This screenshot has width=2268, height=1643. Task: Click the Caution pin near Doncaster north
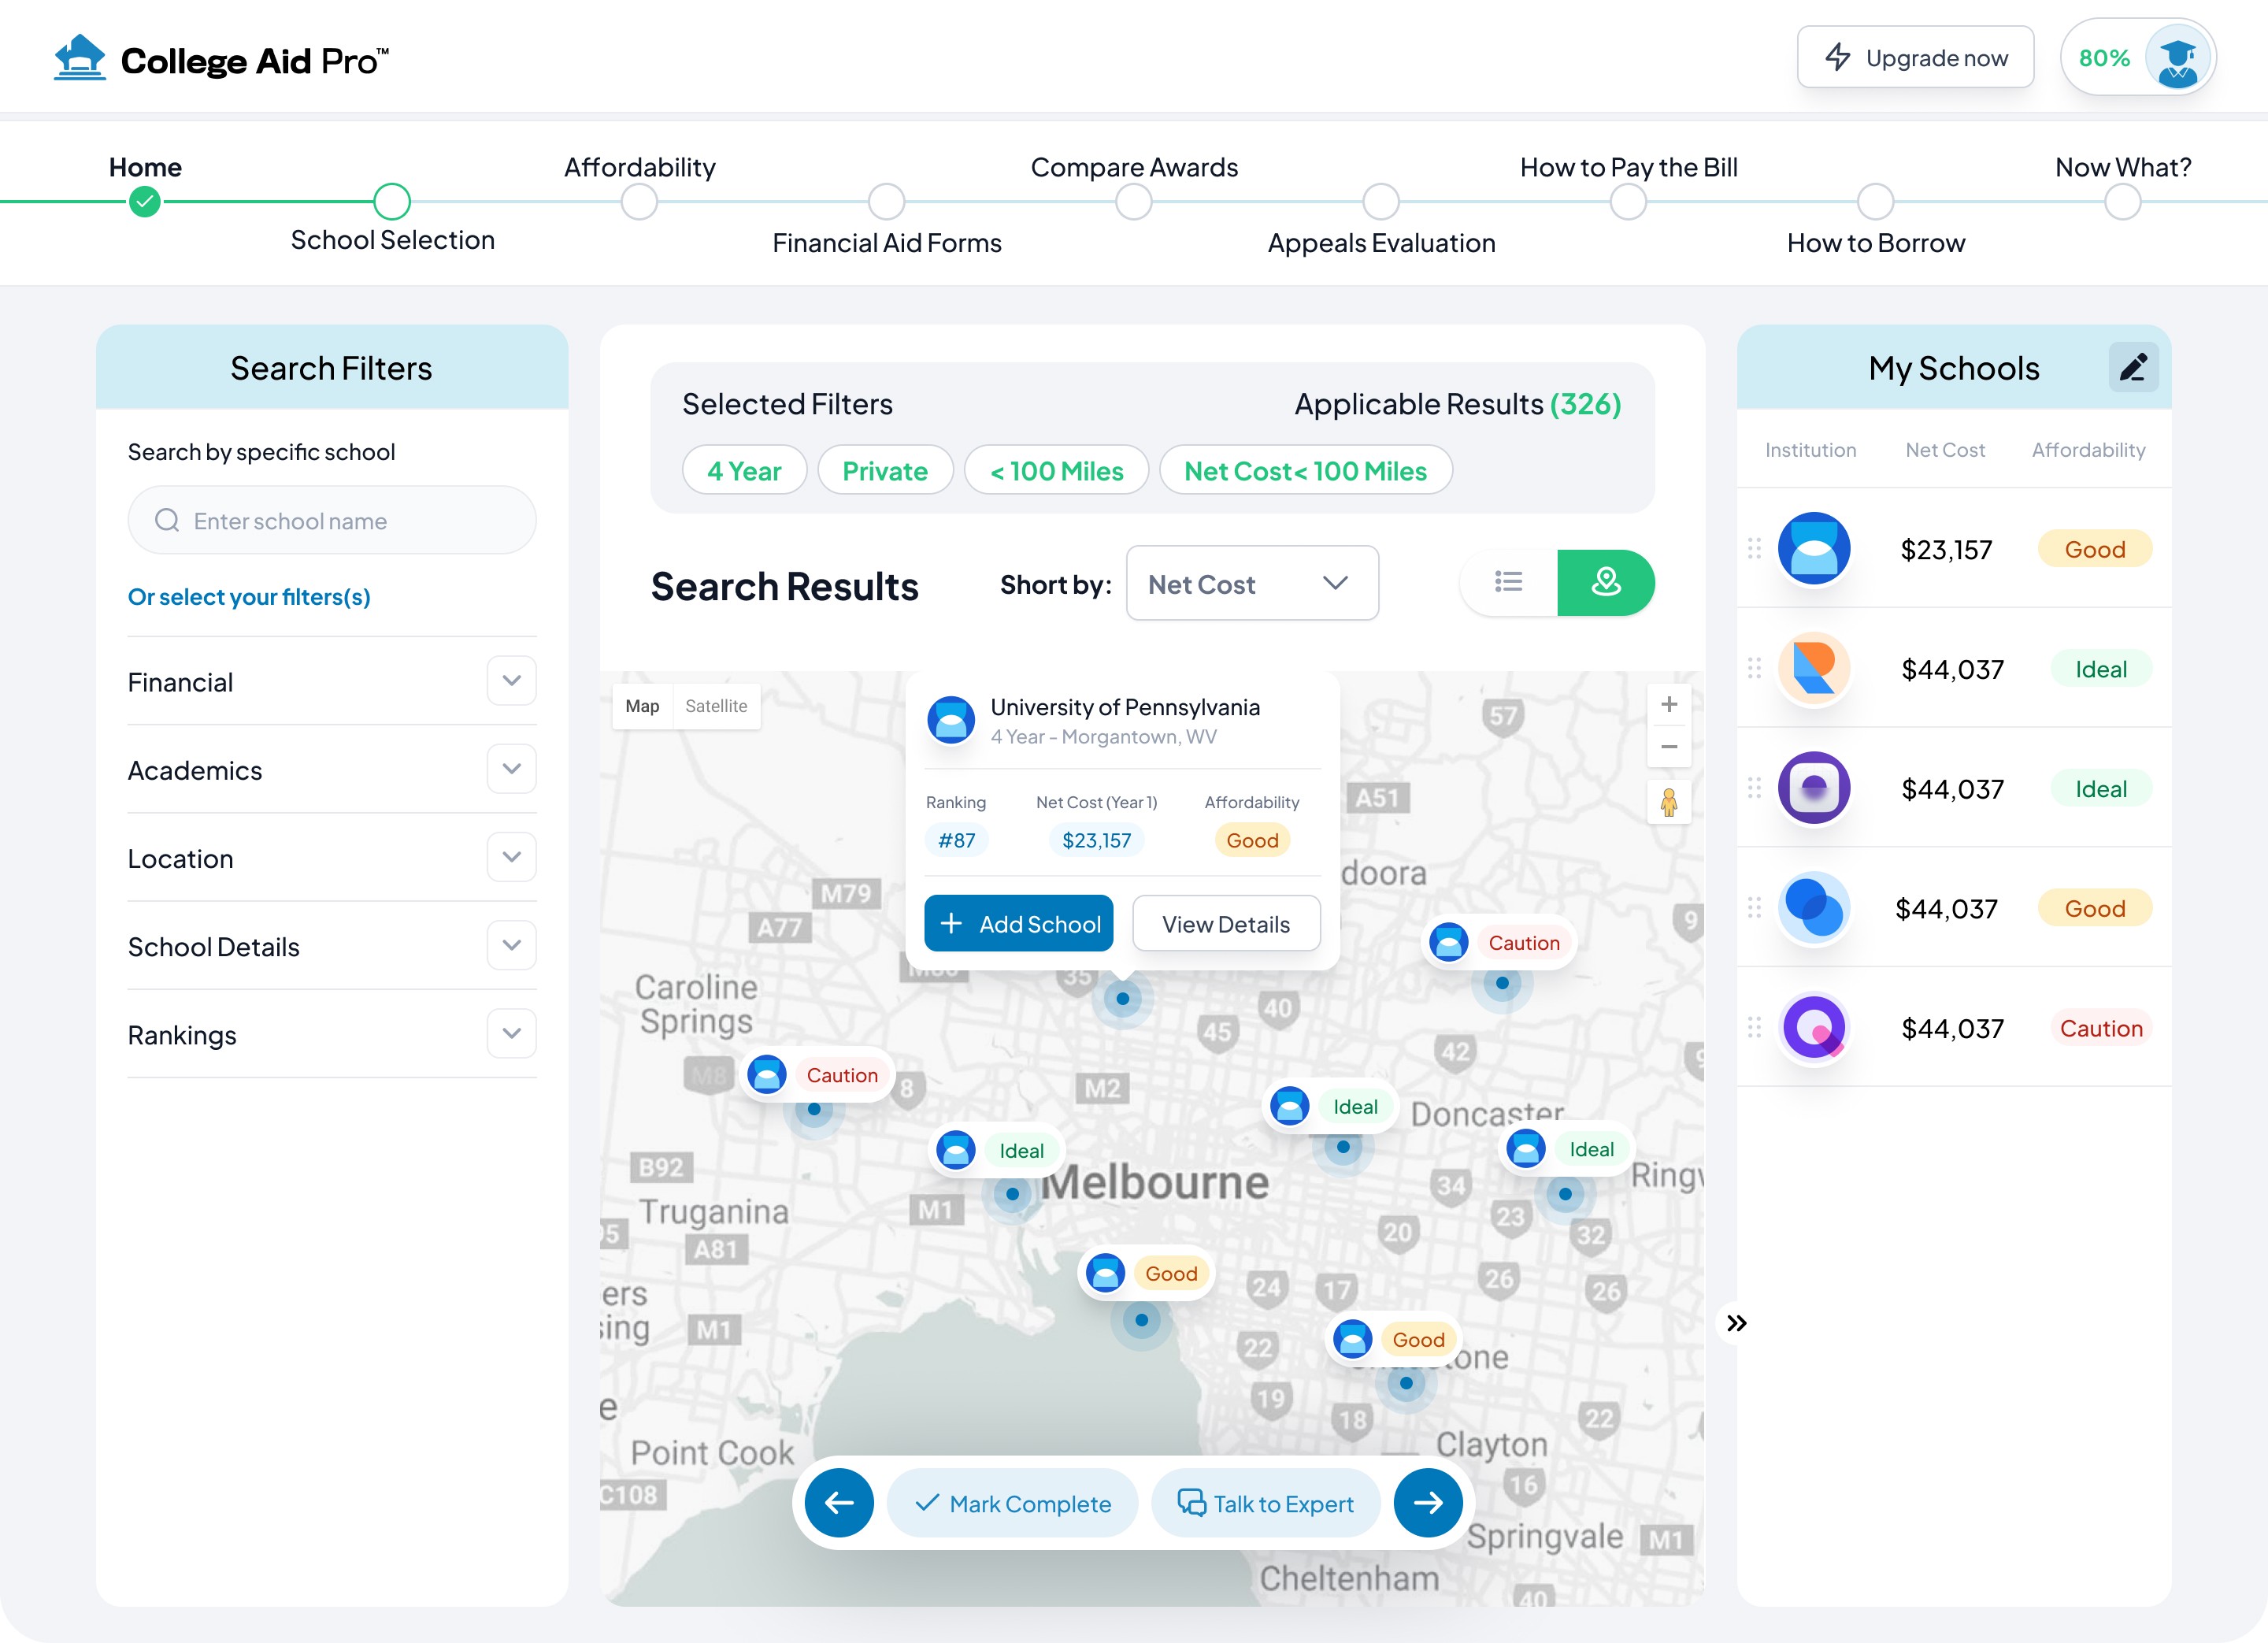[x=1500, y=942]
